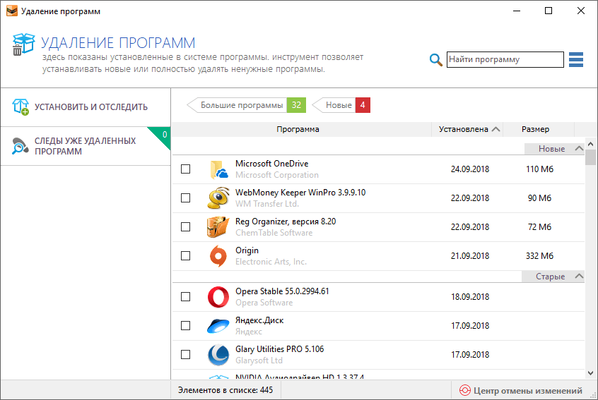Click the 18.09.2018 install date
598x400 pixels.
[x=470, y=297]
